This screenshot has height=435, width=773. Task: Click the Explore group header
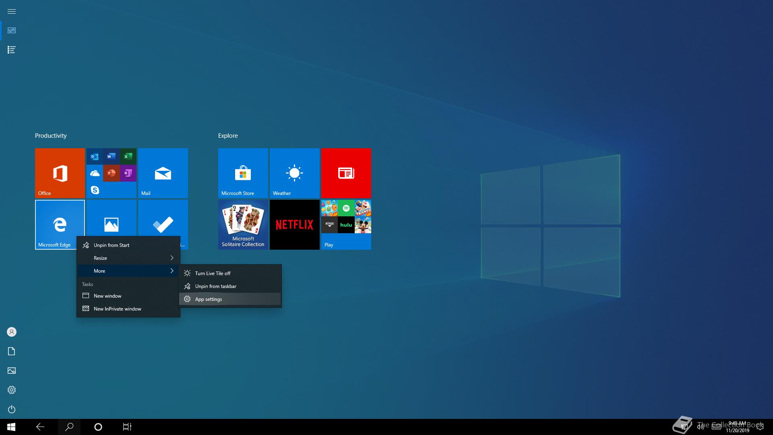228,136
